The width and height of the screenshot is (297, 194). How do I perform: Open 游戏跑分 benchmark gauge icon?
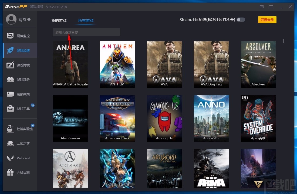(10, 79)
